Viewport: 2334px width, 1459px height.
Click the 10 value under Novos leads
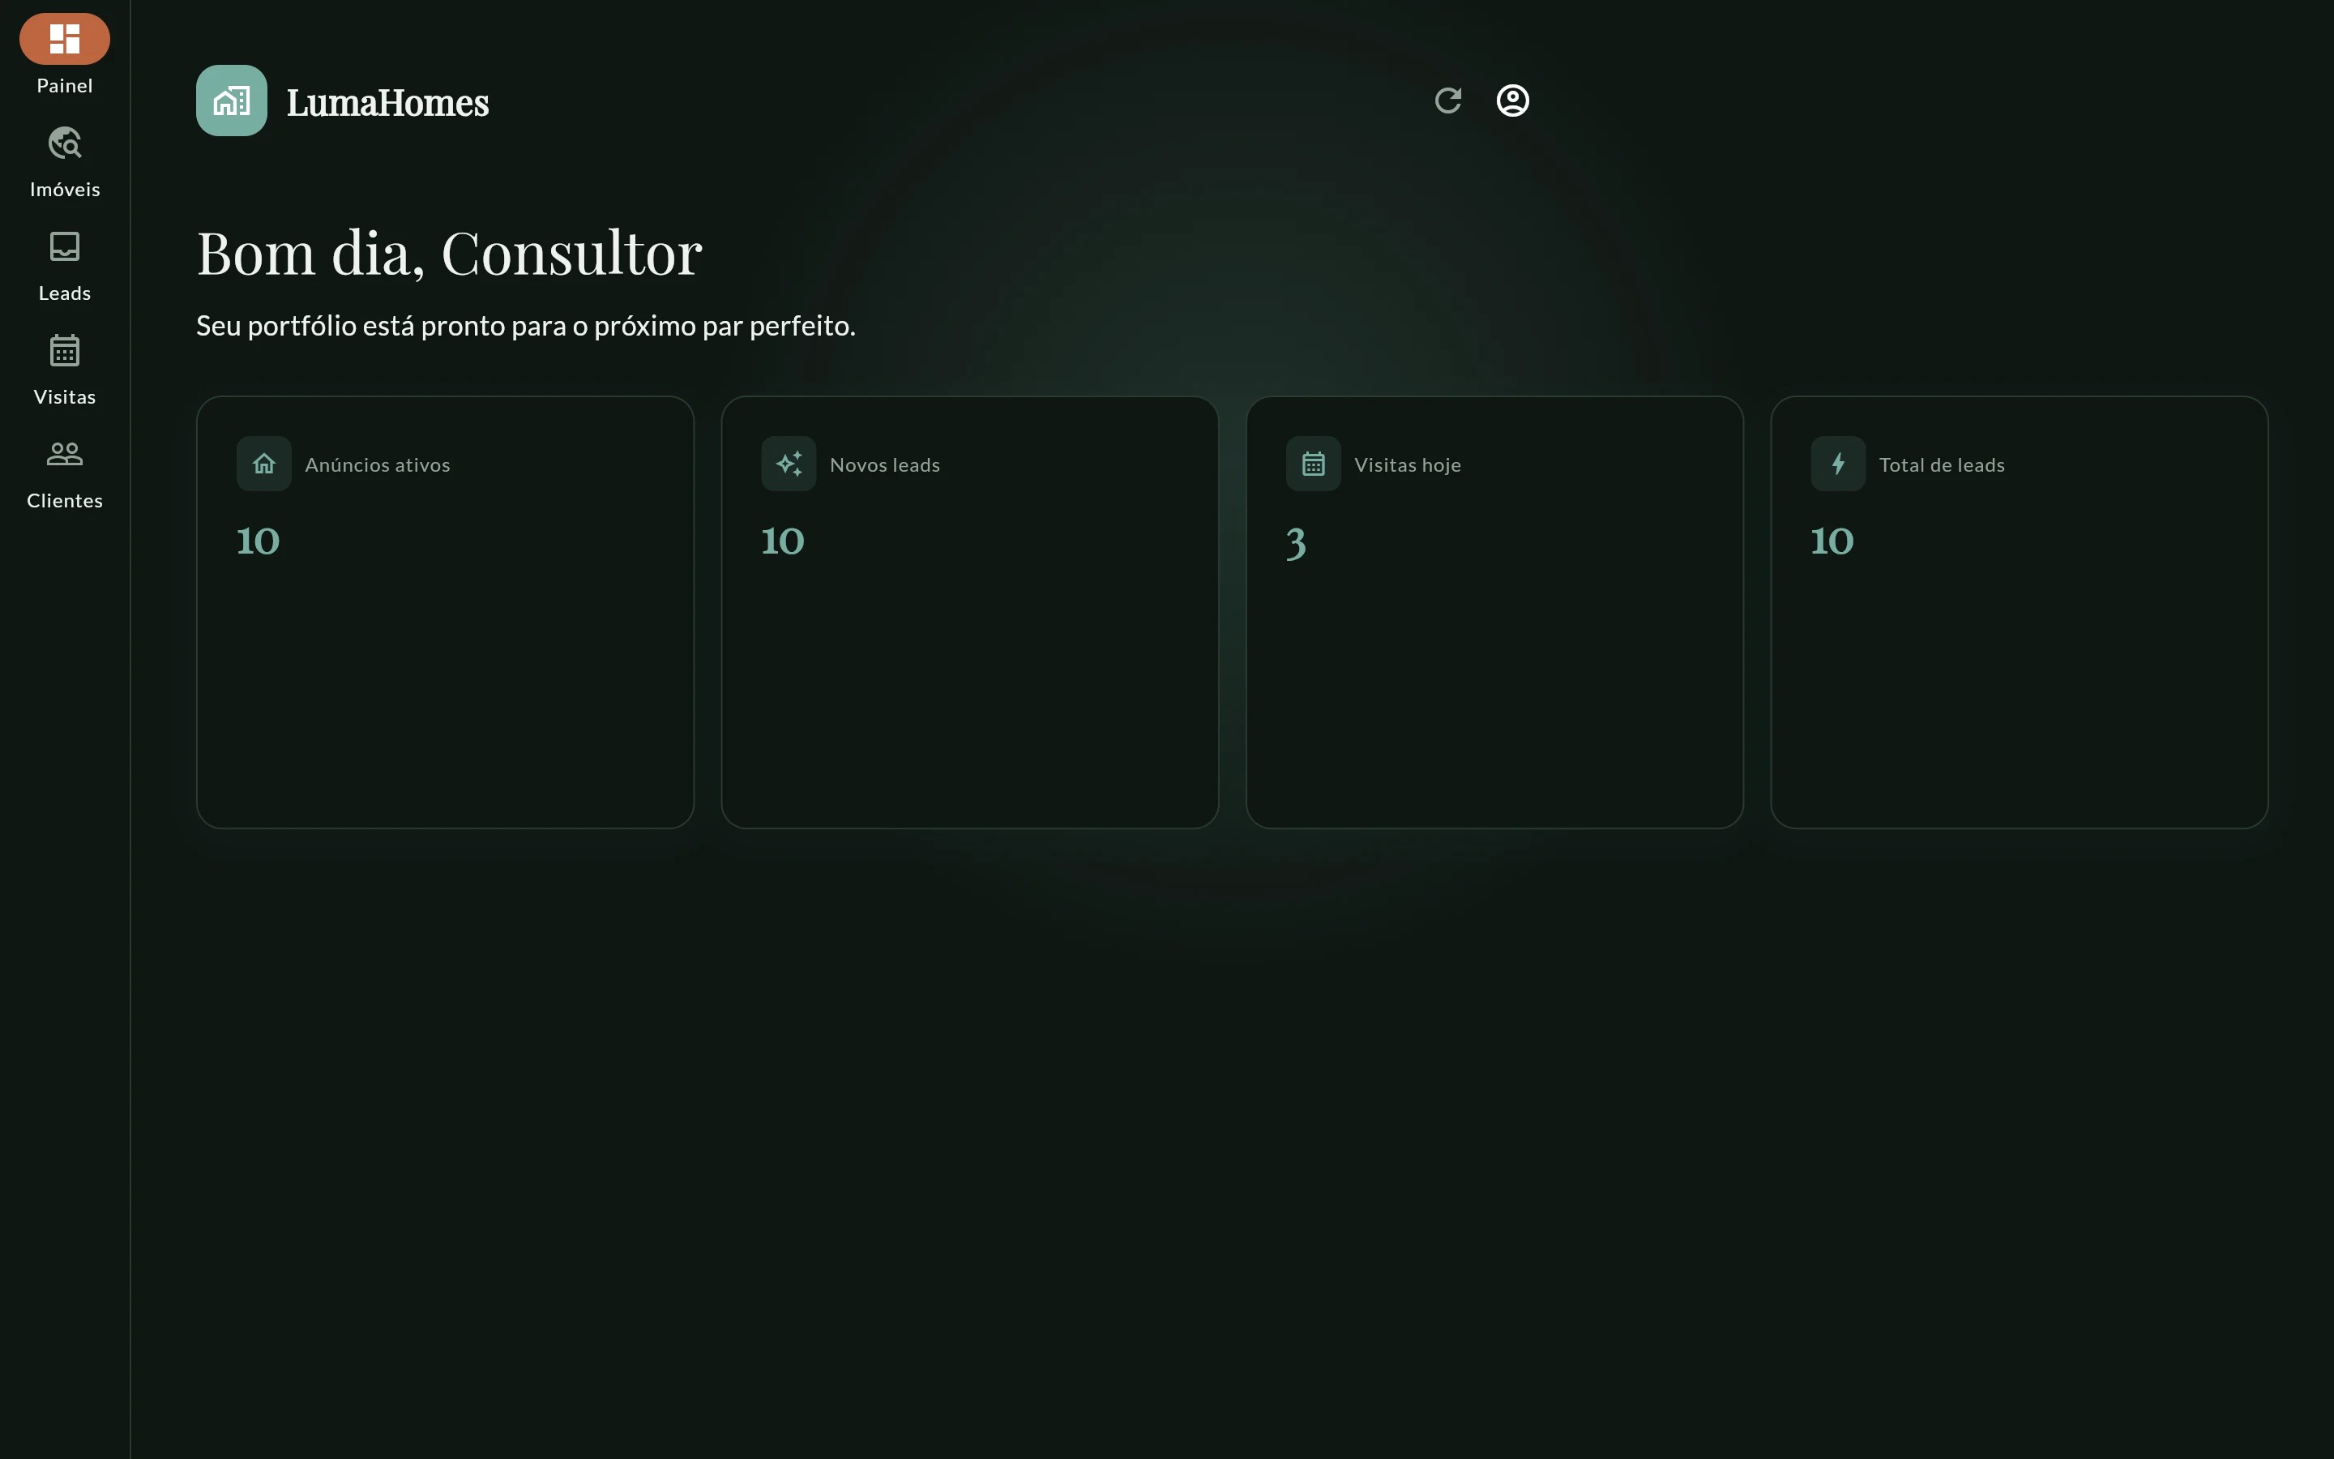[x=783, y=541]
